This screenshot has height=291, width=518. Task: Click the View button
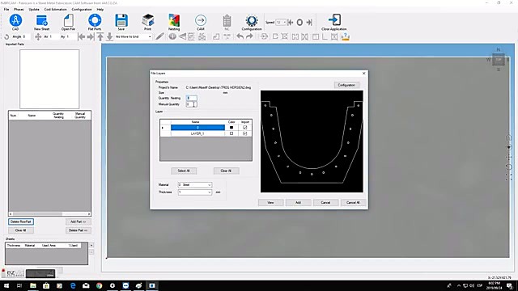tap(270, 202)
